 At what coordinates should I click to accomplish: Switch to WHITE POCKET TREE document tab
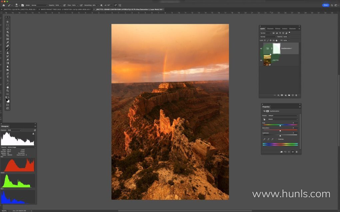click(x=66, y=10)
